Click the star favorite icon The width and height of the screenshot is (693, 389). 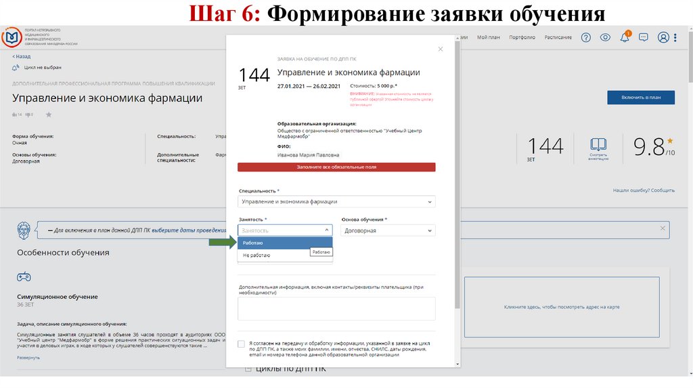tap(49, 115)
